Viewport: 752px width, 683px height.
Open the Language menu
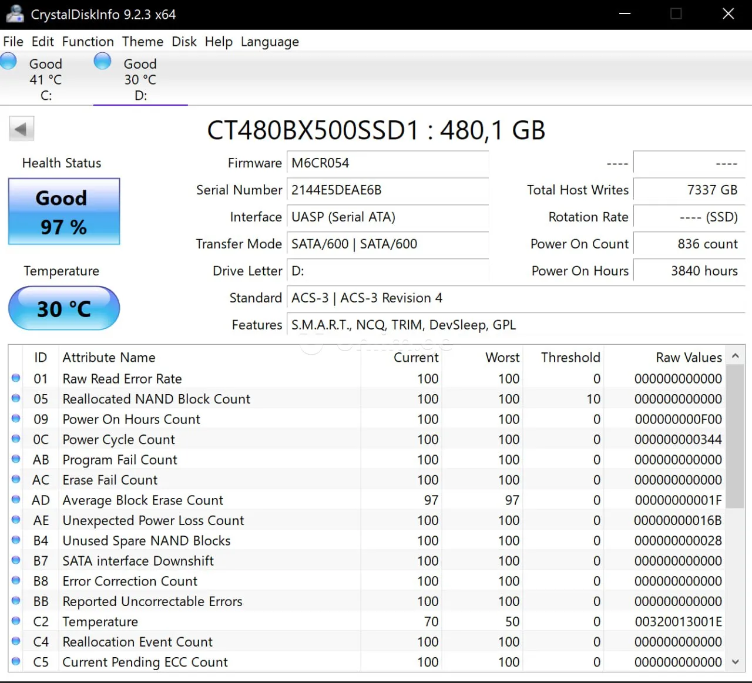[270, 42]
